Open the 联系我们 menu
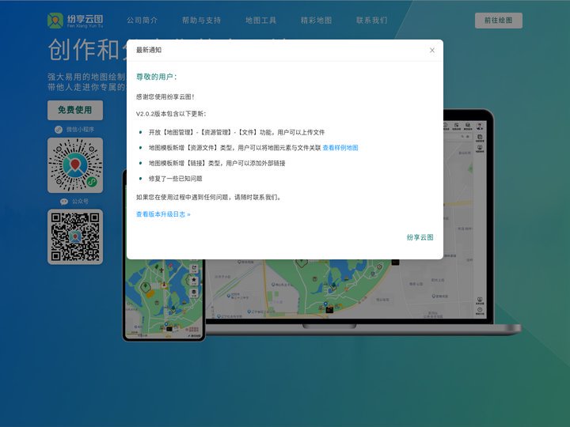The width and height of the screenshot is (570, 427). (x=371, y=21)
